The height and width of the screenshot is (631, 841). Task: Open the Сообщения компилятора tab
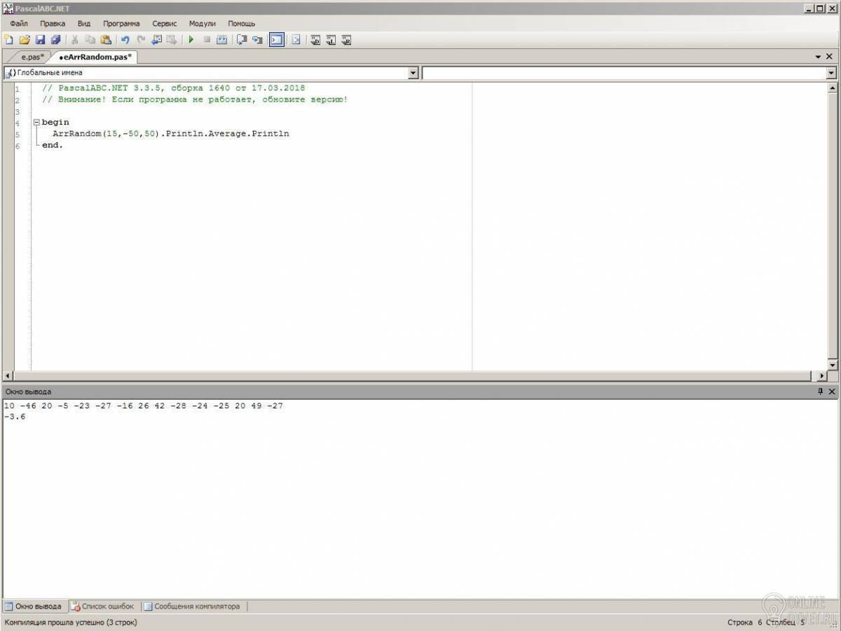pyautogui.click(x=192, y=606)
